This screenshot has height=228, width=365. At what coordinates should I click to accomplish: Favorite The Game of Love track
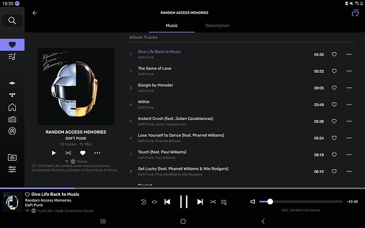334,71
